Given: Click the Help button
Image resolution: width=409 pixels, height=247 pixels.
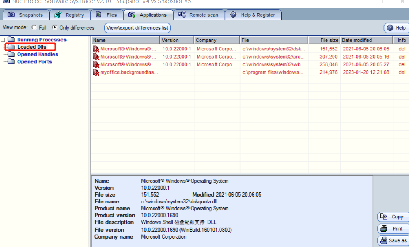Looking at the screenshot, I should (397, 28).
